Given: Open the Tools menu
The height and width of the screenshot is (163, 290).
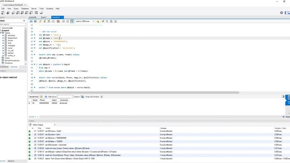Looking at the screenshot, I should click(x=41, y=9).
